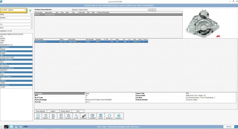238x129 pixels.
Task: Open the envelope mail icon in bottom bar
Action: click(x=11, y=127)
